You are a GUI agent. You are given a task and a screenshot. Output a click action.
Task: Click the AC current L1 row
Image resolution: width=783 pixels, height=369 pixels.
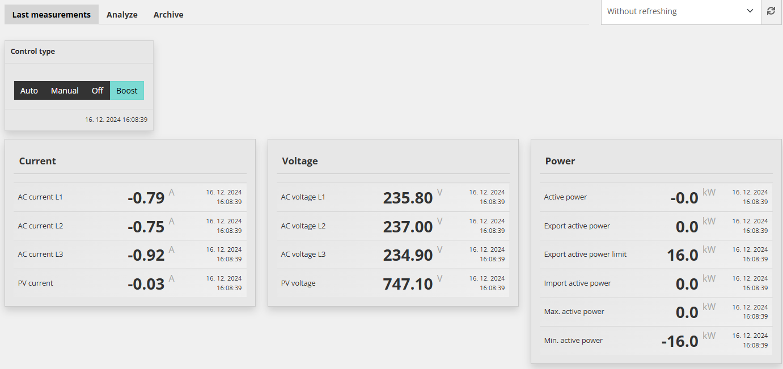point(130,197)
